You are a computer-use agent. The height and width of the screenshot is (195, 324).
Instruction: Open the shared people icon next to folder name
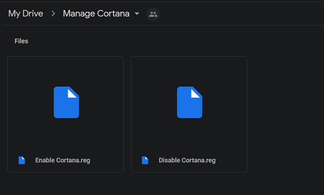(x=153, y=14)
